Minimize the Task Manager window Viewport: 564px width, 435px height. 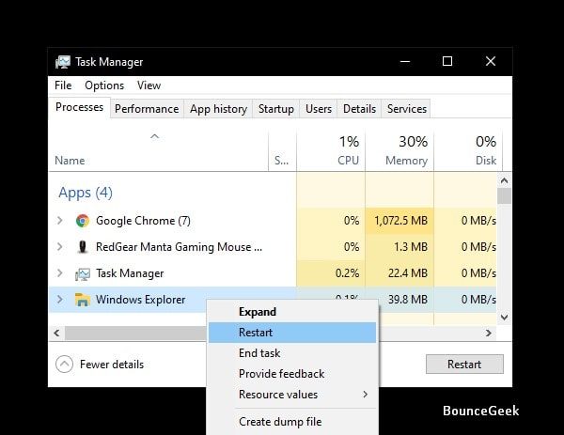click(405, 61)
